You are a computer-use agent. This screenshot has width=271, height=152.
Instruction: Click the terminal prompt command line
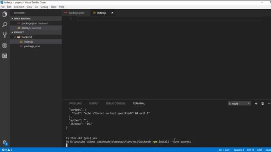(128, 142)
